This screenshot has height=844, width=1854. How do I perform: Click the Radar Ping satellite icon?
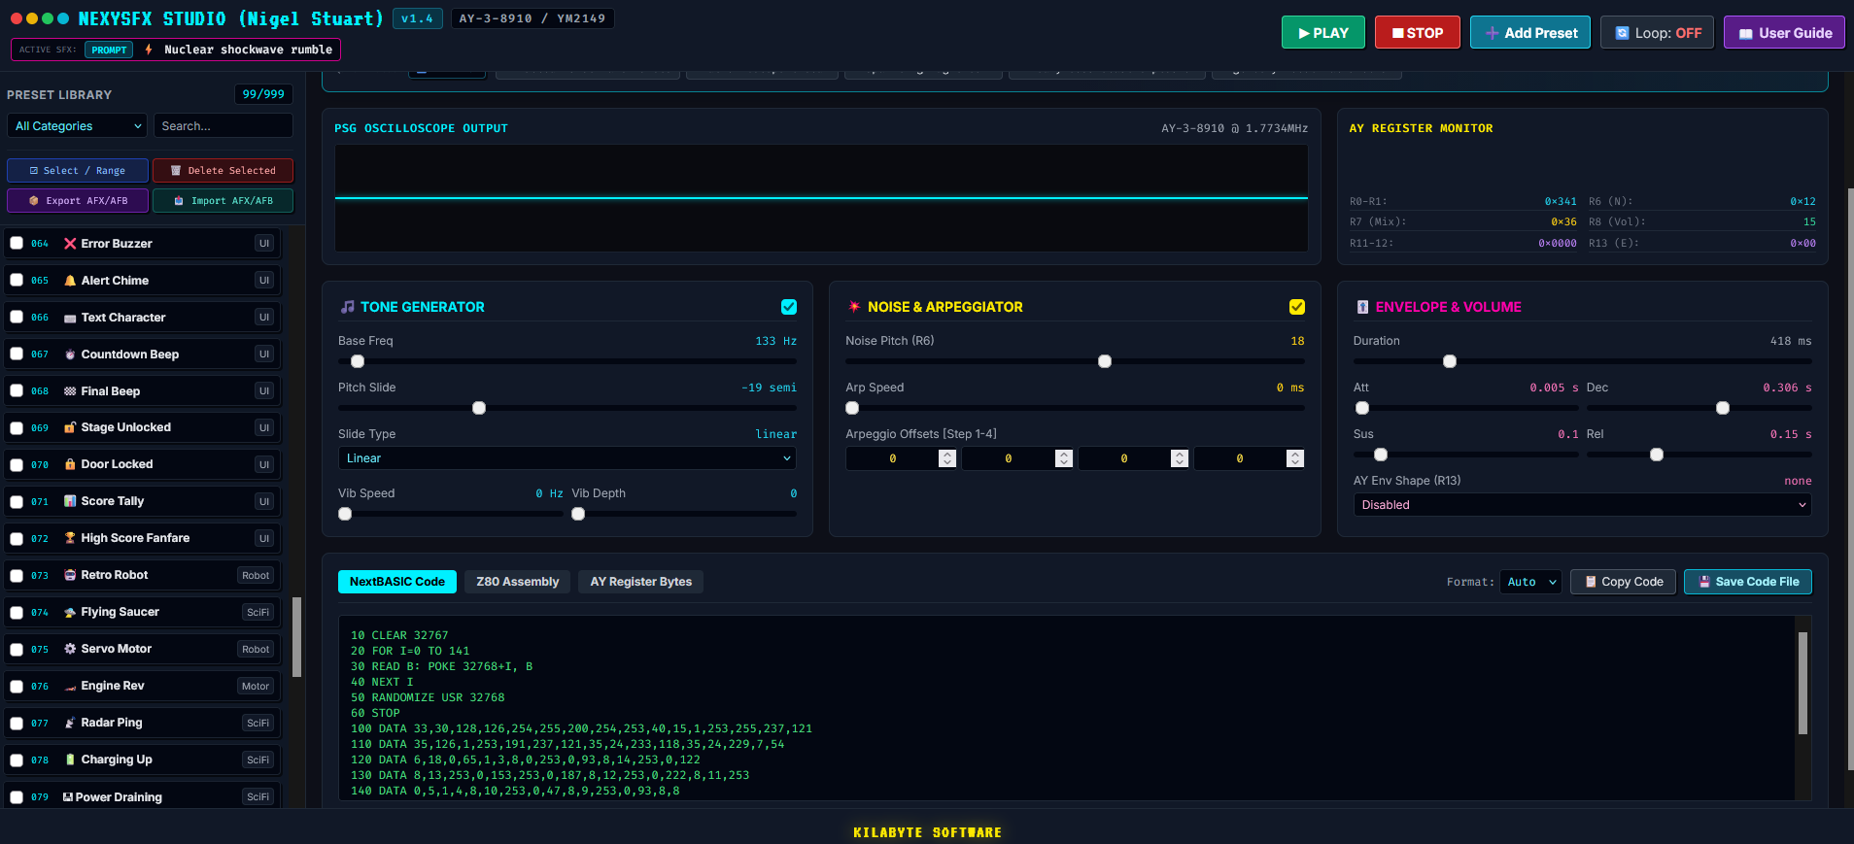tap(70, 723)
